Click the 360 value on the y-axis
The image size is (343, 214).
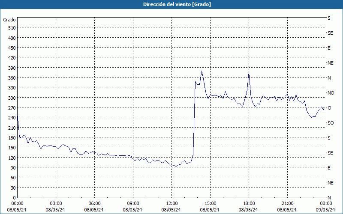coord(11,77)
